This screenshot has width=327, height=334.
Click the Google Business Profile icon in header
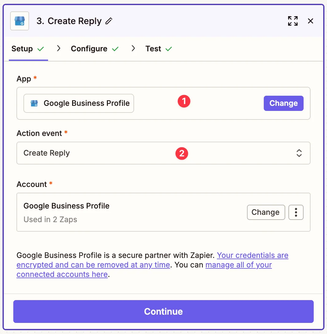pos(20,21)
